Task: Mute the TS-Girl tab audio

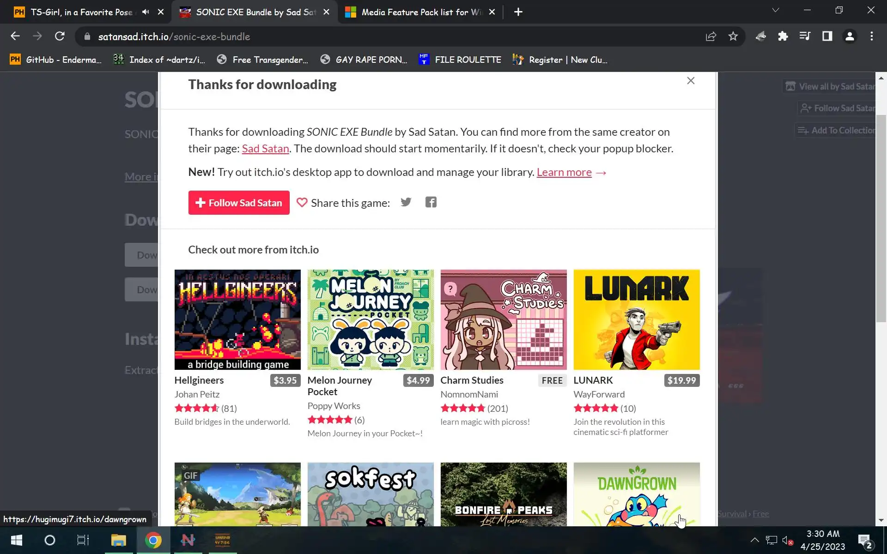Action: (x=146, y=12)
